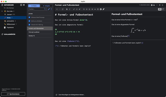The image size is (166, 97).
Task: Click the rendered integral formula in preview
Action: click(x=138, y=30)
